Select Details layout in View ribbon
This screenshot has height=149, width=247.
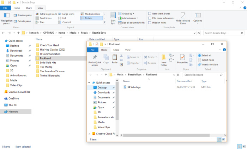[91, 18]
